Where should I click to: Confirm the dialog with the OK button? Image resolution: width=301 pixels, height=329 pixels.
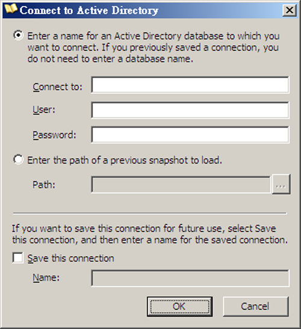179,307
